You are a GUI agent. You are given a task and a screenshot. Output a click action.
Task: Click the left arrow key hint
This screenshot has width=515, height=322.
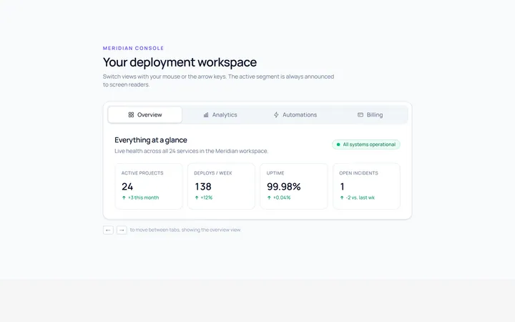[108, 230]
